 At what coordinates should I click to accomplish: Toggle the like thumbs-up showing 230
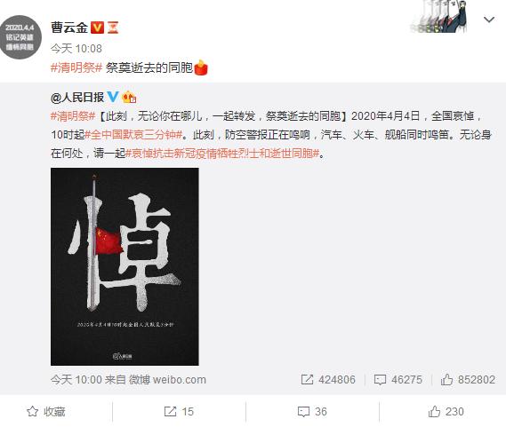point(446,412)
